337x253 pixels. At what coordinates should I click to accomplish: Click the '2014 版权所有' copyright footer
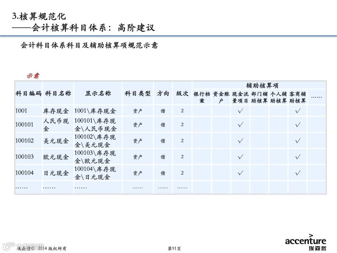[52, 248]
